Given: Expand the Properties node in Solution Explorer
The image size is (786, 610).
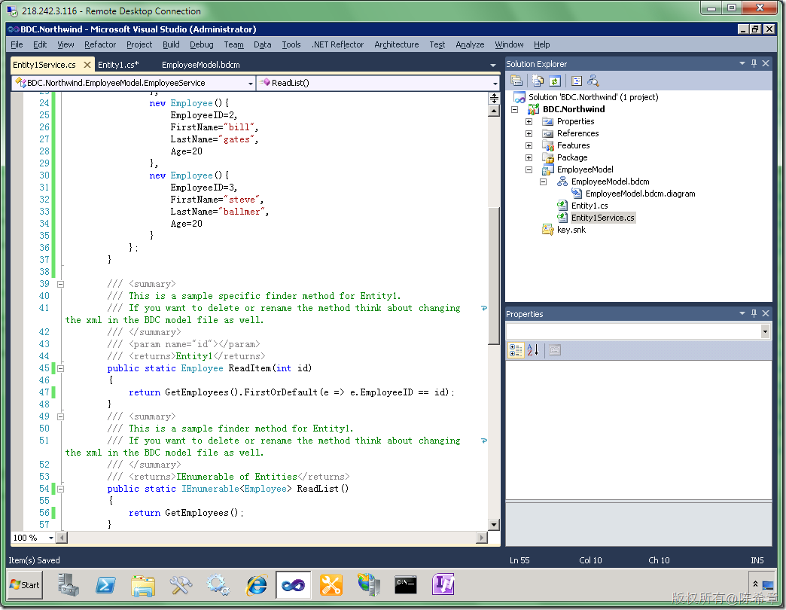Looking at the screenshot, I should (x=529, y=121).
